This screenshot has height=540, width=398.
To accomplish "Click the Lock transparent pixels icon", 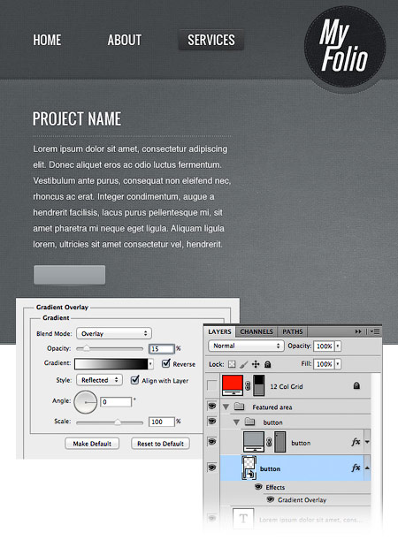I will point(232,364).
